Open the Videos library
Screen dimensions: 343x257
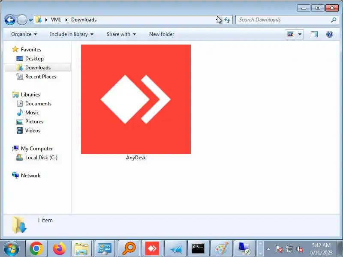[x=33, y=131]
